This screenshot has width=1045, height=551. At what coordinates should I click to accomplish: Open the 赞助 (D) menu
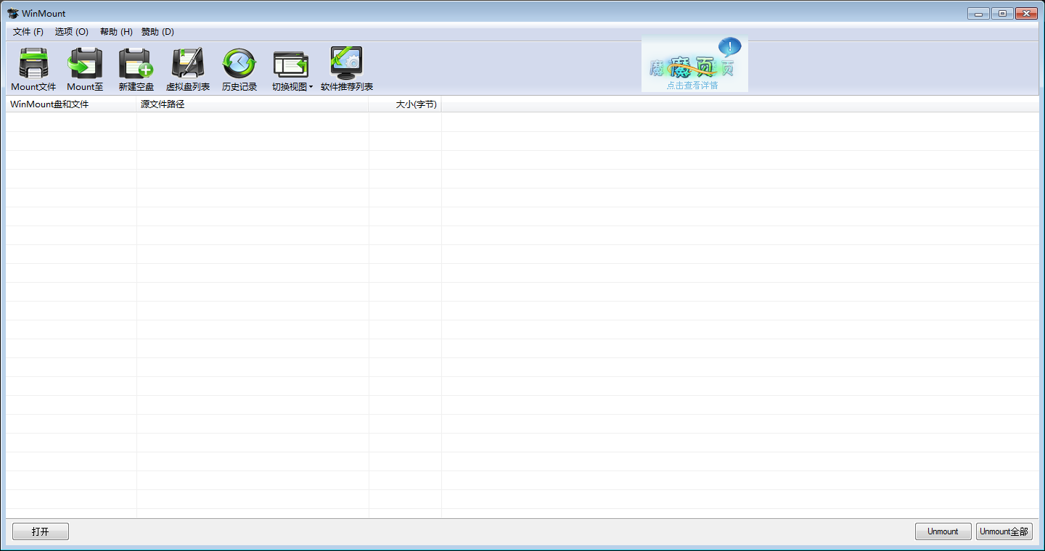tap(157, 32)
